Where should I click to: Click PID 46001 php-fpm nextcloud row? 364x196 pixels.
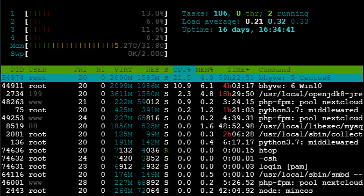182,183
